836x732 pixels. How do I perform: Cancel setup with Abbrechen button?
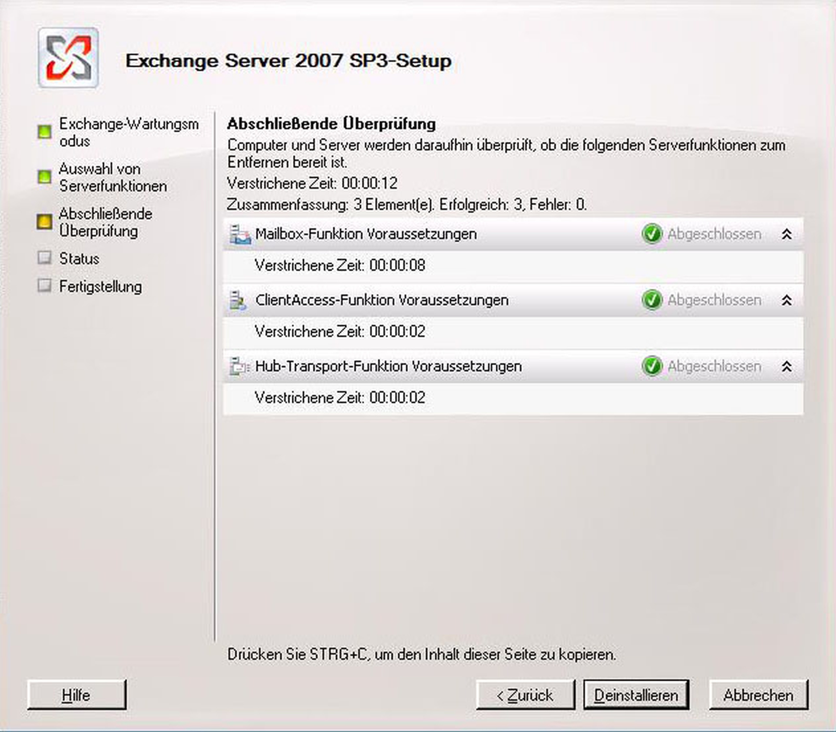(758, 695)
